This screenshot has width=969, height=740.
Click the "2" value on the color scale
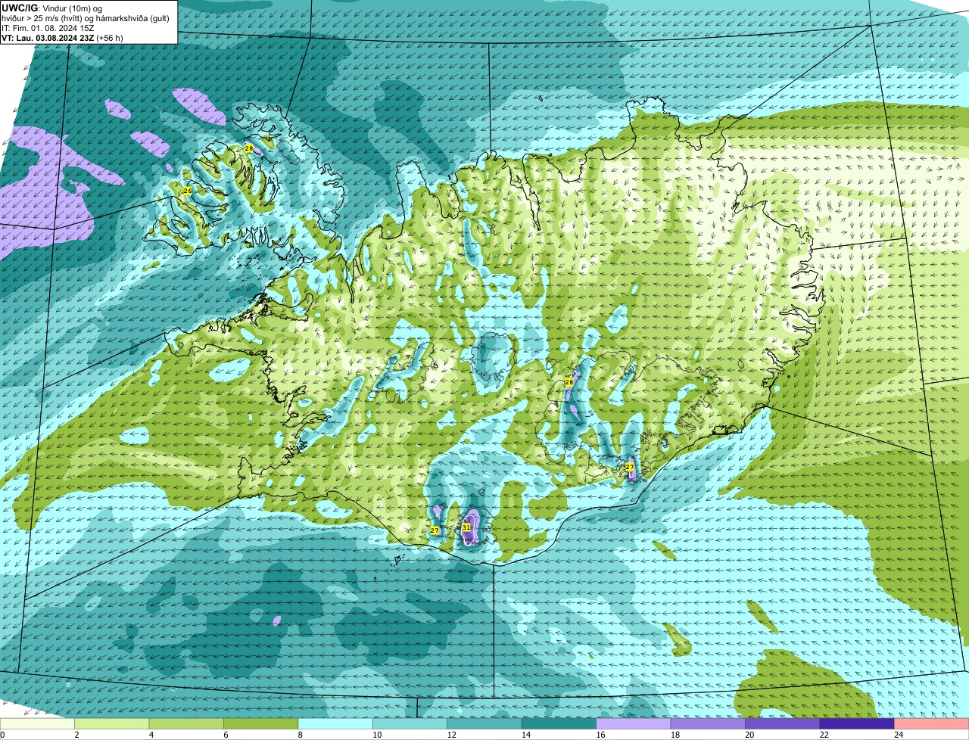[x=76, y=735]
